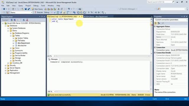
Task: Open the Tools menu
Action: click(x=43, y=6)
